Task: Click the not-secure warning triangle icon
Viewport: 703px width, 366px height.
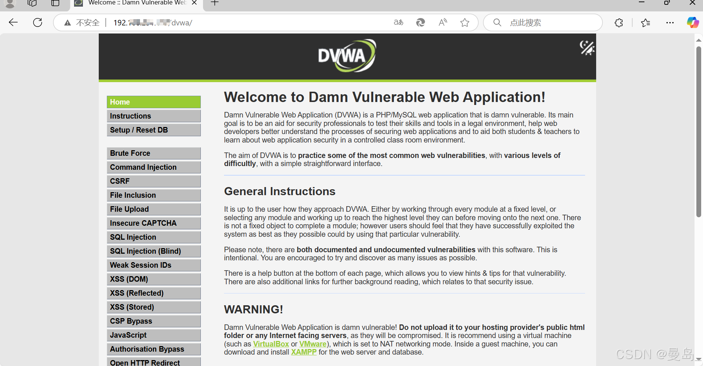Action: click(67, 23)
